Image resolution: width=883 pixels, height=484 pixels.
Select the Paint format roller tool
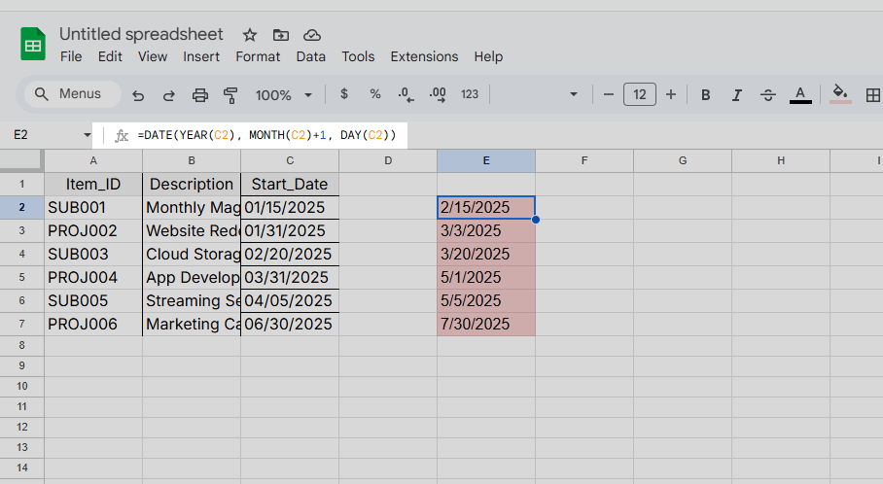230,95
